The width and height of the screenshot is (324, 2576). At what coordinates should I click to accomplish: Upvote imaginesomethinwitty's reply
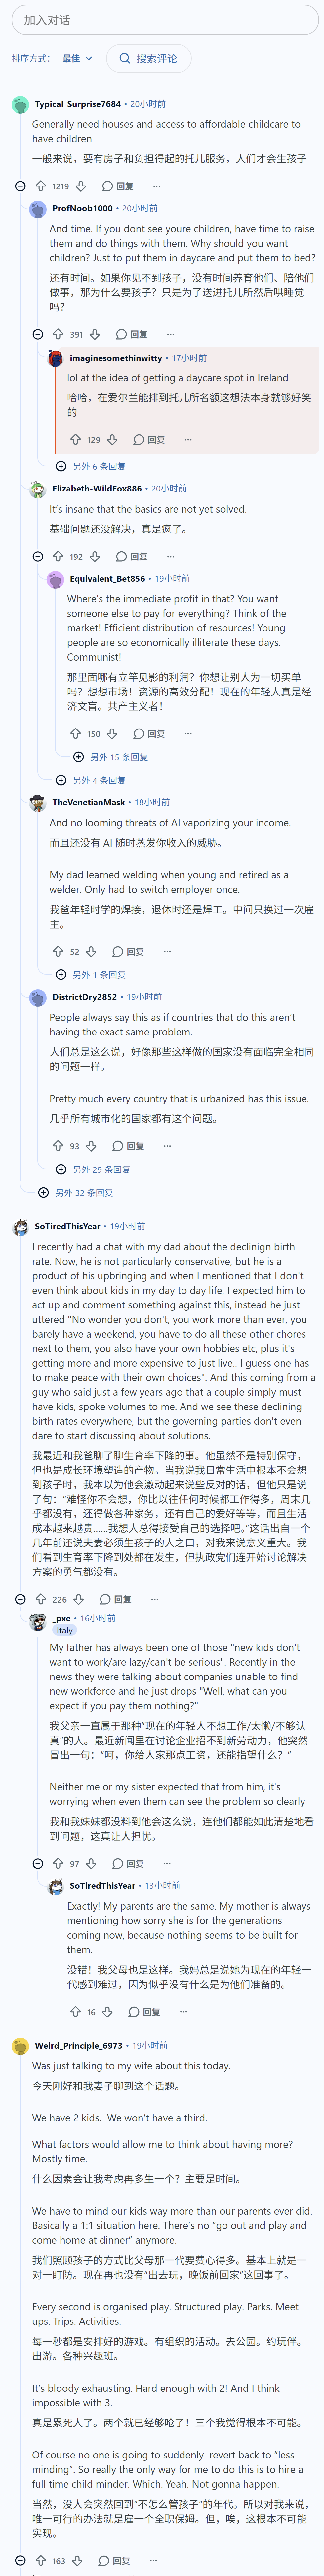point(75,439)
